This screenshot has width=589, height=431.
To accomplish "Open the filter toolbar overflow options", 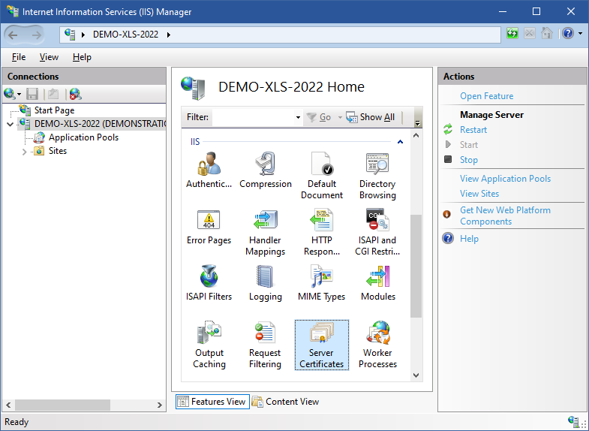I will [417, 123].
